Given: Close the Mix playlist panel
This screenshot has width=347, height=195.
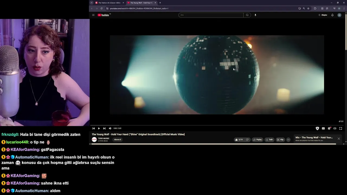Looking at the screenshot, I should tap(339, 139).
